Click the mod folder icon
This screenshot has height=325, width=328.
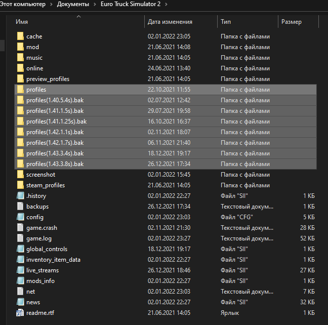click(x=20, y=47)
